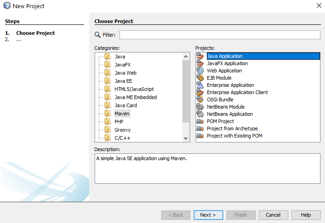
Task: Select the C/C++ category
Action: coord(122,138)
